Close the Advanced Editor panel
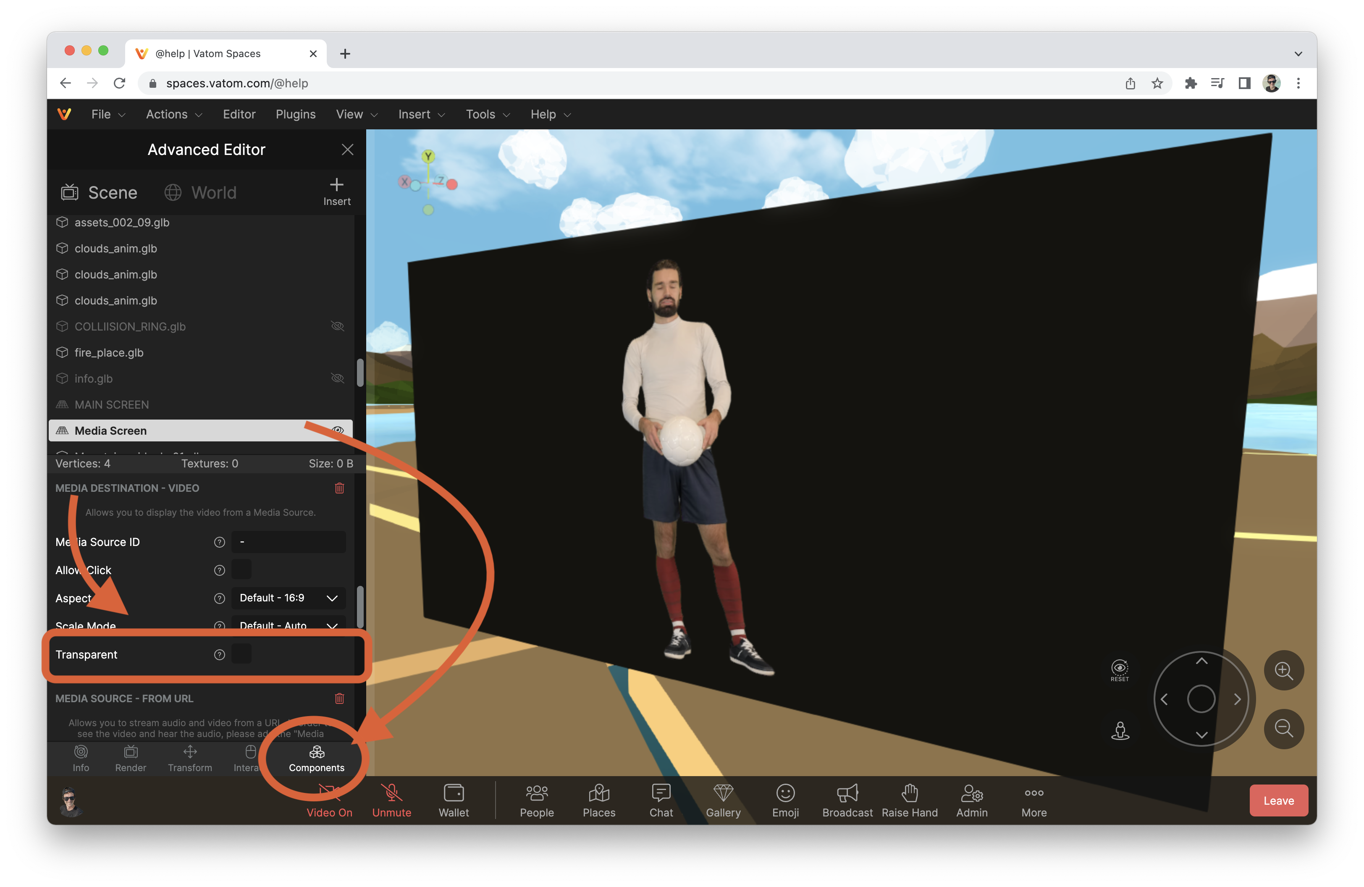 pos(347,150)
